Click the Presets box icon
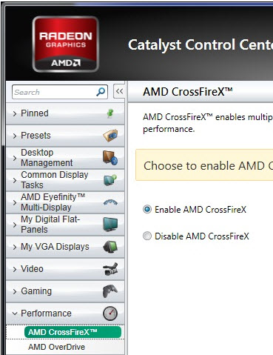The width and height of the screenshot is (273, 355). click(110, 136)
